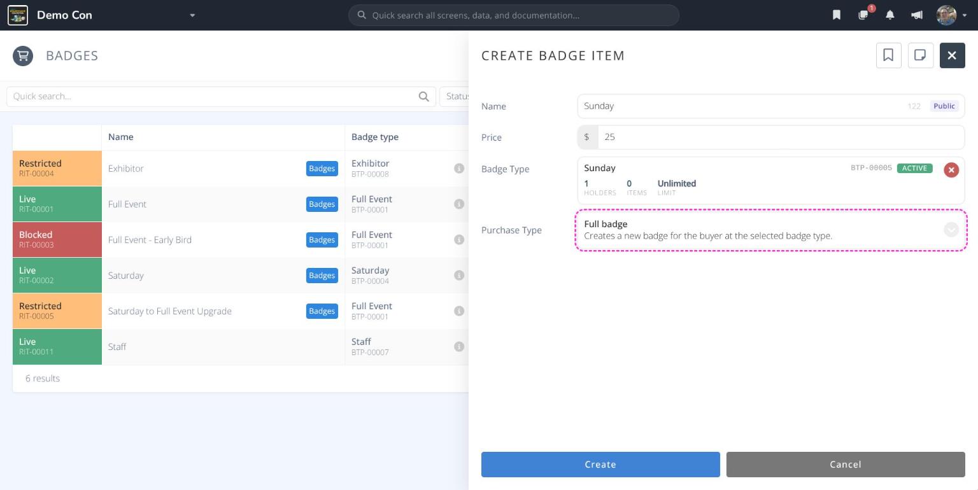978x490 pixels.
Task: Open the Blocked RIT-00003 status cell
Action: [57, 240]
